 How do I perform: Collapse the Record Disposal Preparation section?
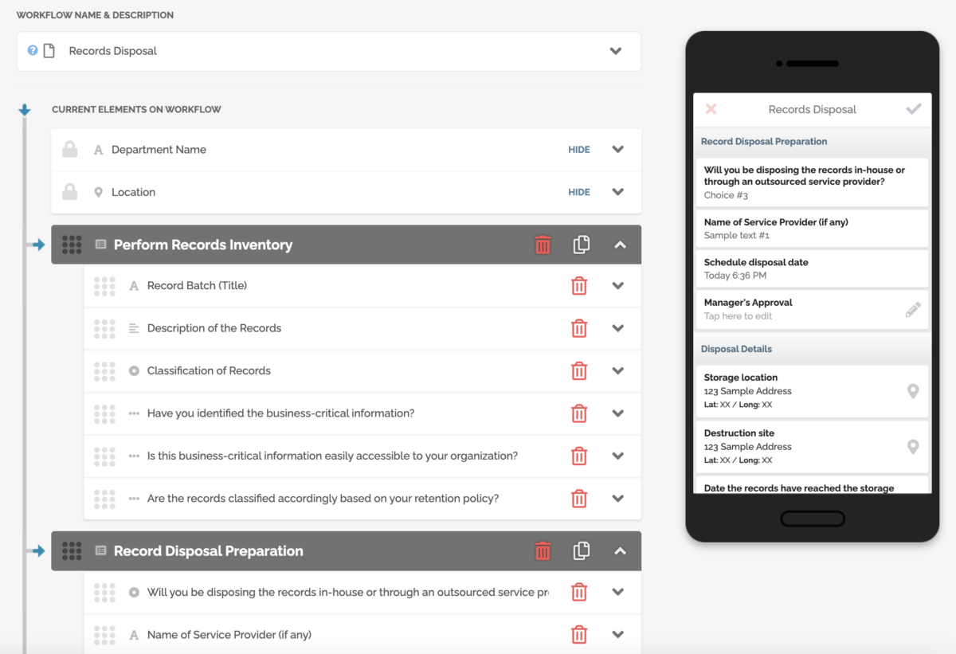point(620,550)
